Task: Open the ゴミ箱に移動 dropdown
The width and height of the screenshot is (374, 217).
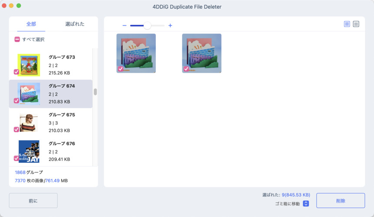Action: [x=306, y=204]
